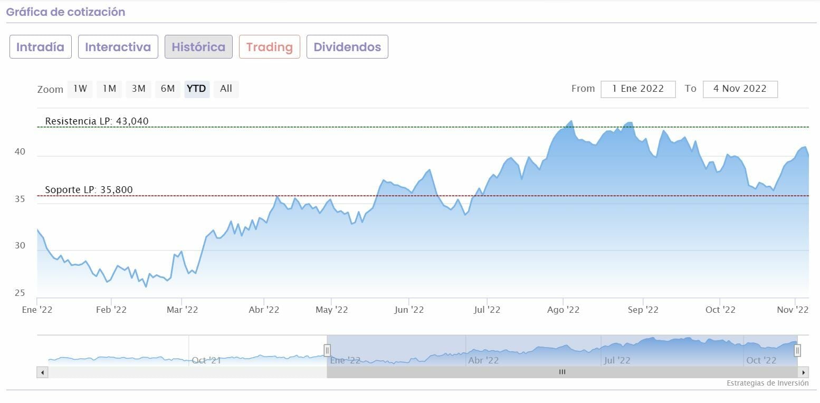Show the Dividendos tab
The width and height of the screenshot is (820, 403).
click(347, 47)
